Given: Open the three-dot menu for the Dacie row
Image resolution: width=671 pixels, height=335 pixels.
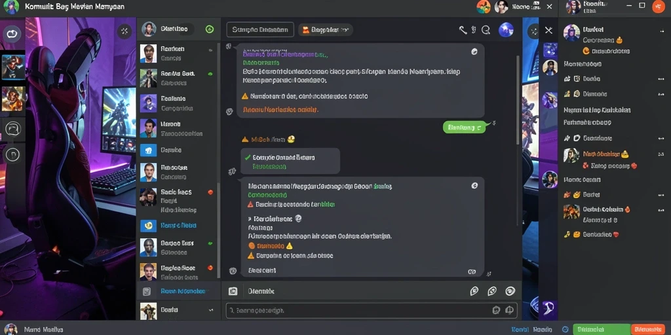Looking at the screenshot, I should coord(661,79).
